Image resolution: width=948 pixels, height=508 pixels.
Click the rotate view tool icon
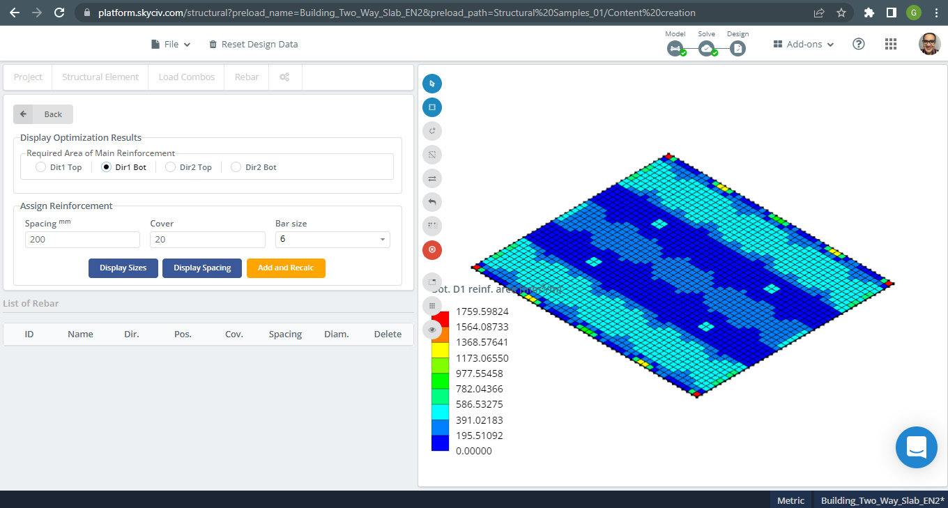pyautogui.click(x=431, y=130)
